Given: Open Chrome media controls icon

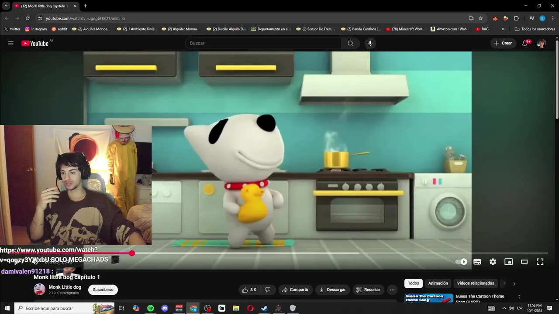Looking at the screenshot, I should pos(531,18).
